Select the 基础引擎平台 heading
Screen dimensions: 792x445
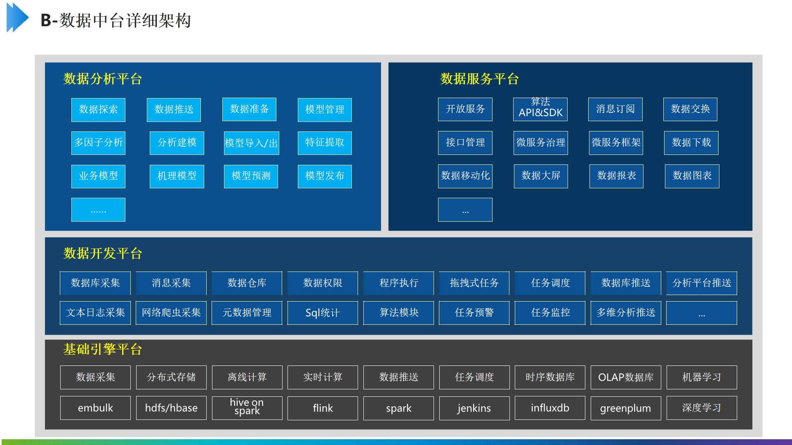tap(103, 349)
